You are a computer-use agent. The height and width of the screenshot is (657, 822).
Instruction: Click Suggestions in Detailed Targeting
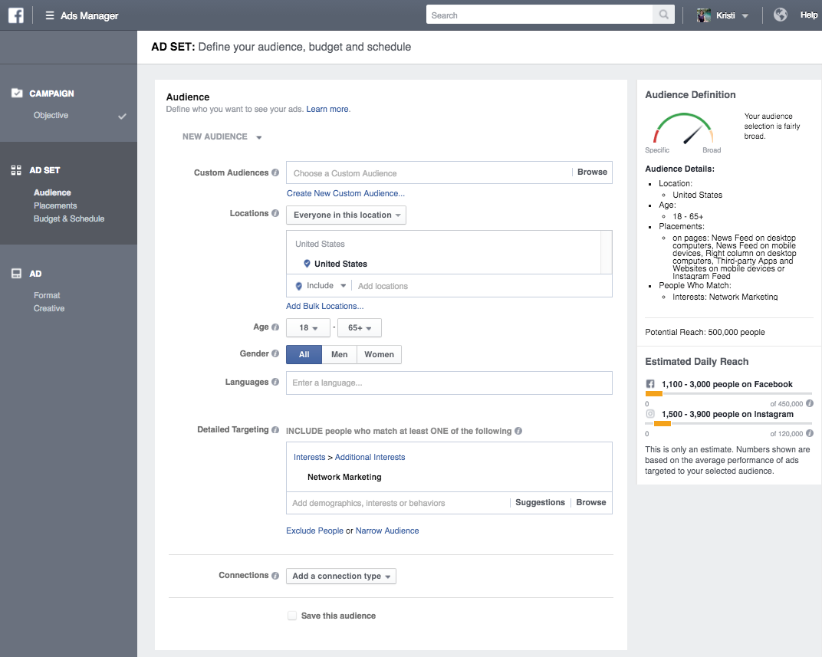[x=540, y=502]
